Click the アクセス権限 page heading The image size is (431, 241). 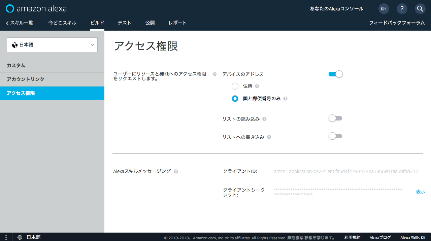[x=146, y=46]
